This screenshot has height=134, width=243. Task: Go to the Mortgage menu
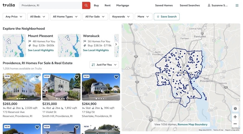(x=123, y=5)
